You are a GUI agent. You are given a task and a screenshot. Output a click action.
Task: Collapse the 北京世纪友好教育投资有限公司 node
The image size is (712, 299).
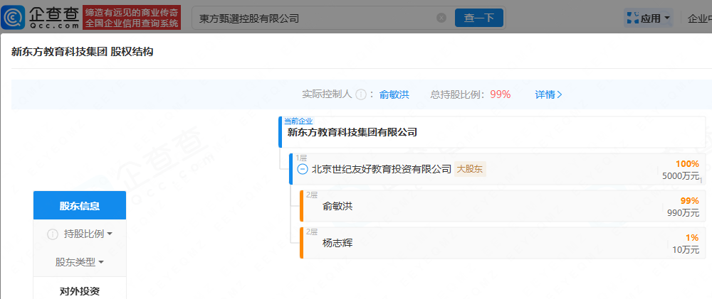pyautogui.click(x=302, y=169)
